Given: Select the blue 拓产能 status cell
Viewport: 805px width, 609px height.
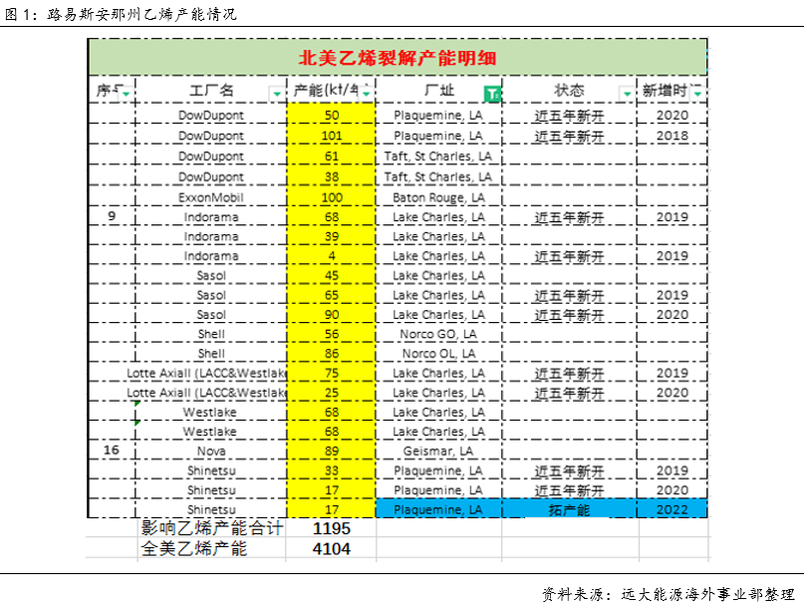Looking at the screenshot, I should (569, 509).
